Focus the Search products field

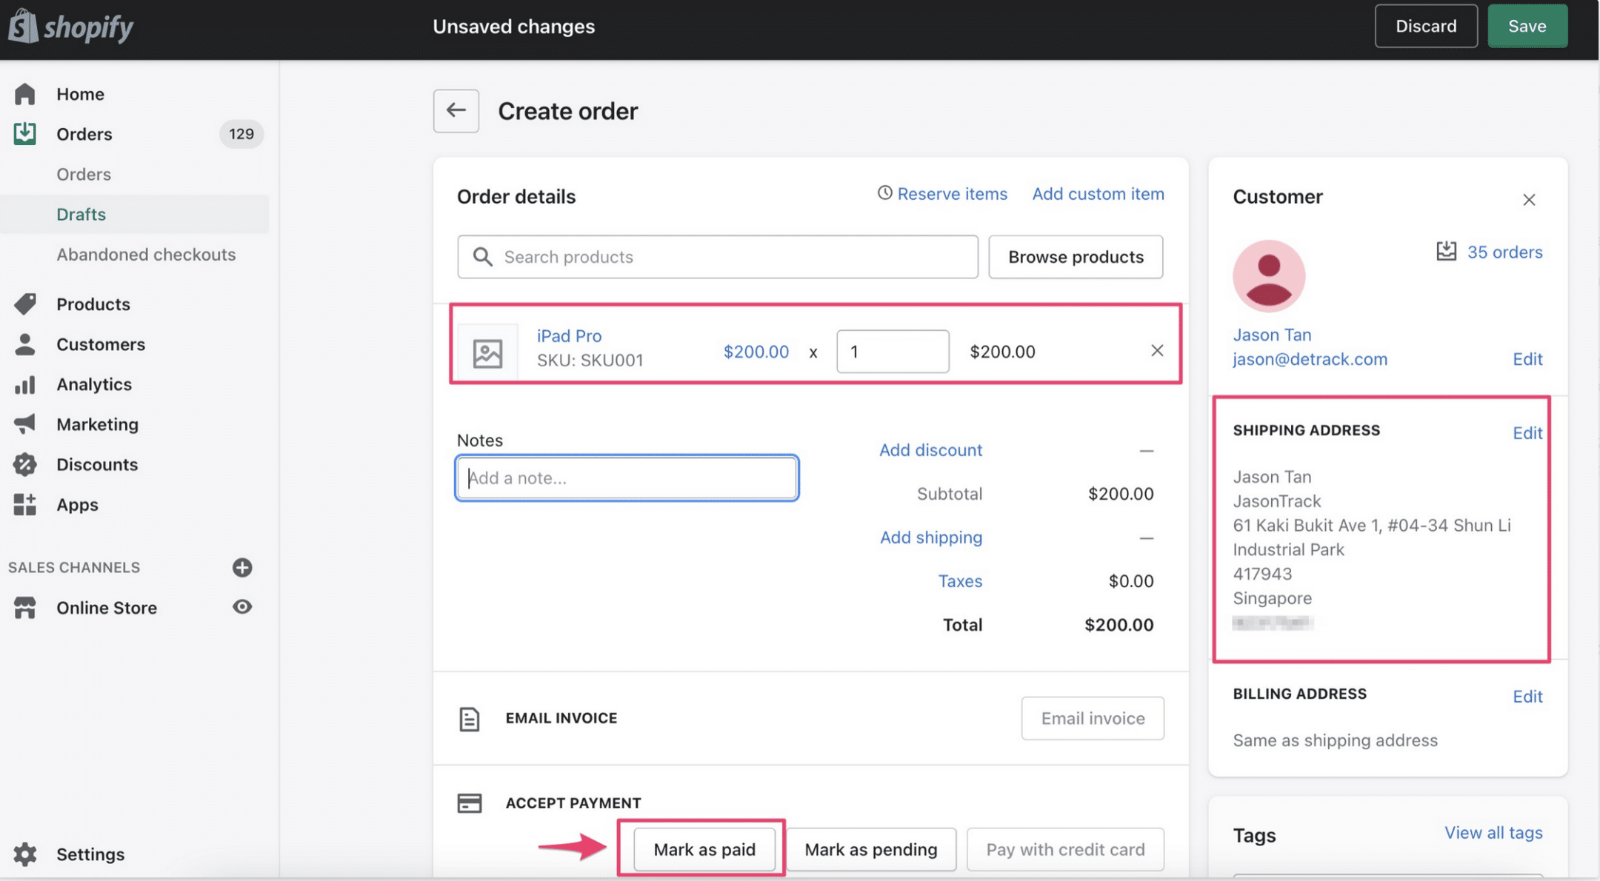[x=717, y=257]
